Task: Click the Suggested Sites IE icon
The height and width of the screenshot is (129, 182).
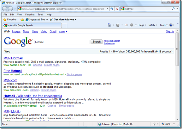Action: (x=27, y=20)
